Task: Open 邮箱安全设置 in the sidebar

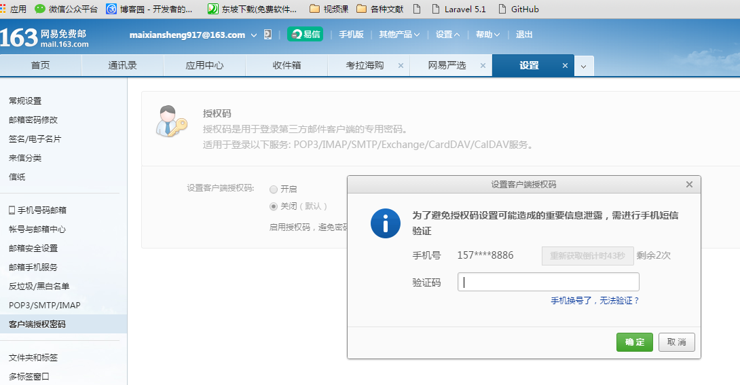Action: 33,249
